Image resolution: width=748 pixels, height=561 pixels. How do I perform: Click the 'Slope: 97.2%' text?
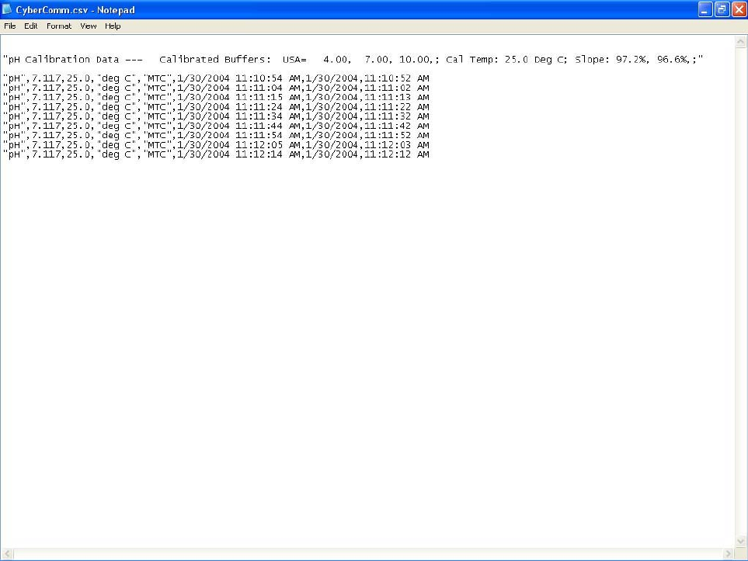coord(611,60)
